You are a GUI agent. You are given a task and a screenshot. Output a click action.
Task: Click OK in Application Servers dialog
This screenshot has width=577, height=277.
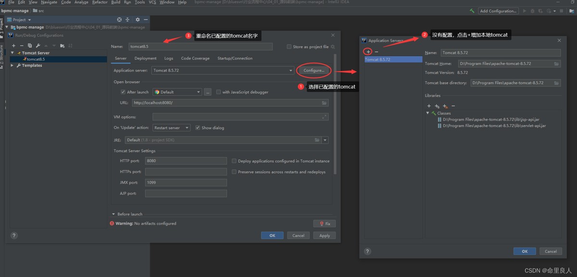point(525,251)
